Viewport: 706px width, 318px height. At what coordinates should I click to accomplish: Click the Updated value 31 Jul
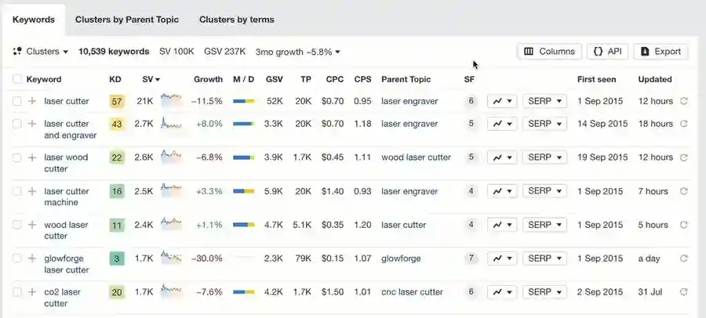click(x=650, y=292)
